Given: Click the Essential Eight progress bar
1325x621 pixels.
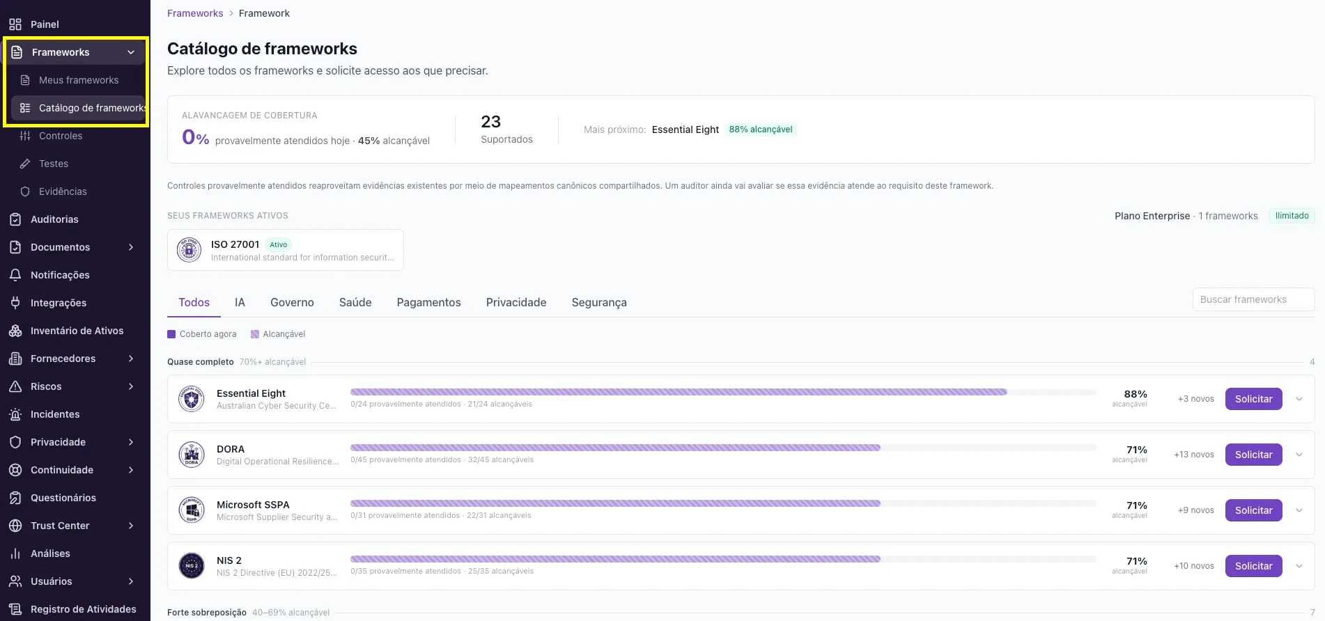Looking at the screenshot, I should pyautogui.click(x=723, y=392).
